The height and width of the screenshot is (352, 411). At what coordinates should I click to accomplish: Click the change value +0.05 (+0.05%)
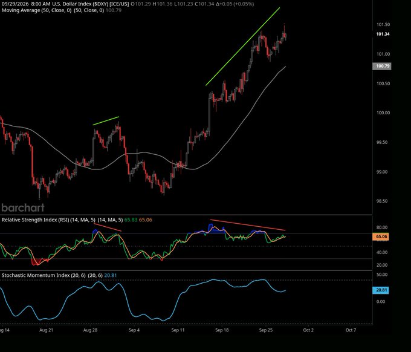[x=235, y=4]
